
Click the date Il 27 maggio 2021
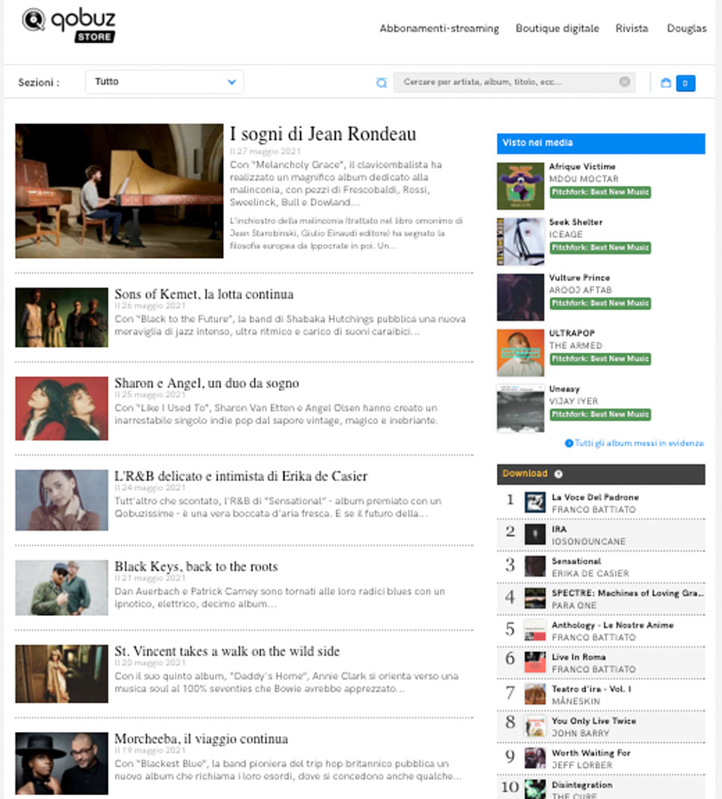[x=265, y=151]
